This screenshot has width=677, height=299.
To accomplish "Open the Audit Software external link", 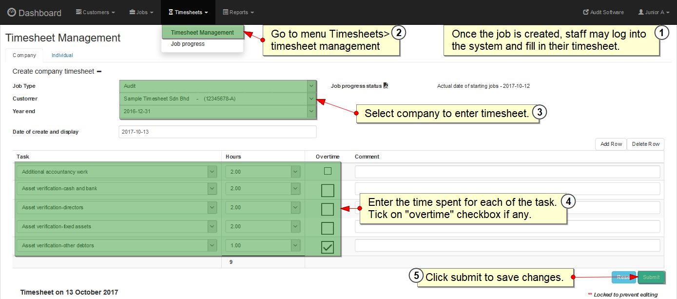I will pyautogui.click(x=603, y=12).
